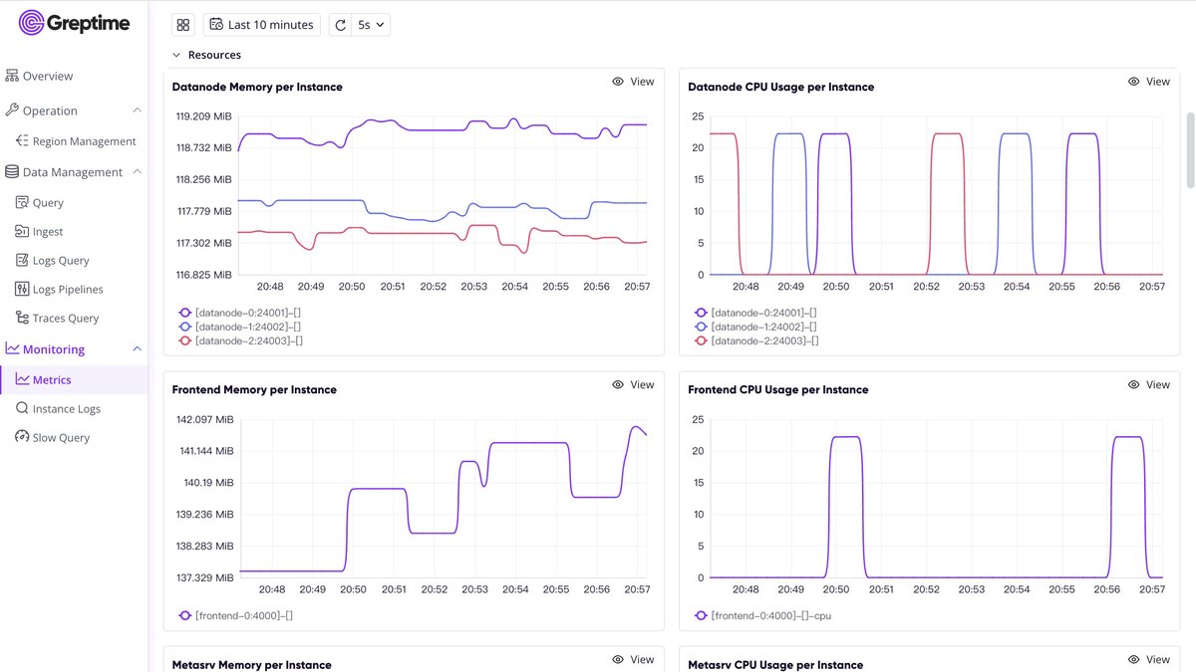Click the page vertical scrollbar thumb
1196x672 pixels.
[x=1189, y=149]
